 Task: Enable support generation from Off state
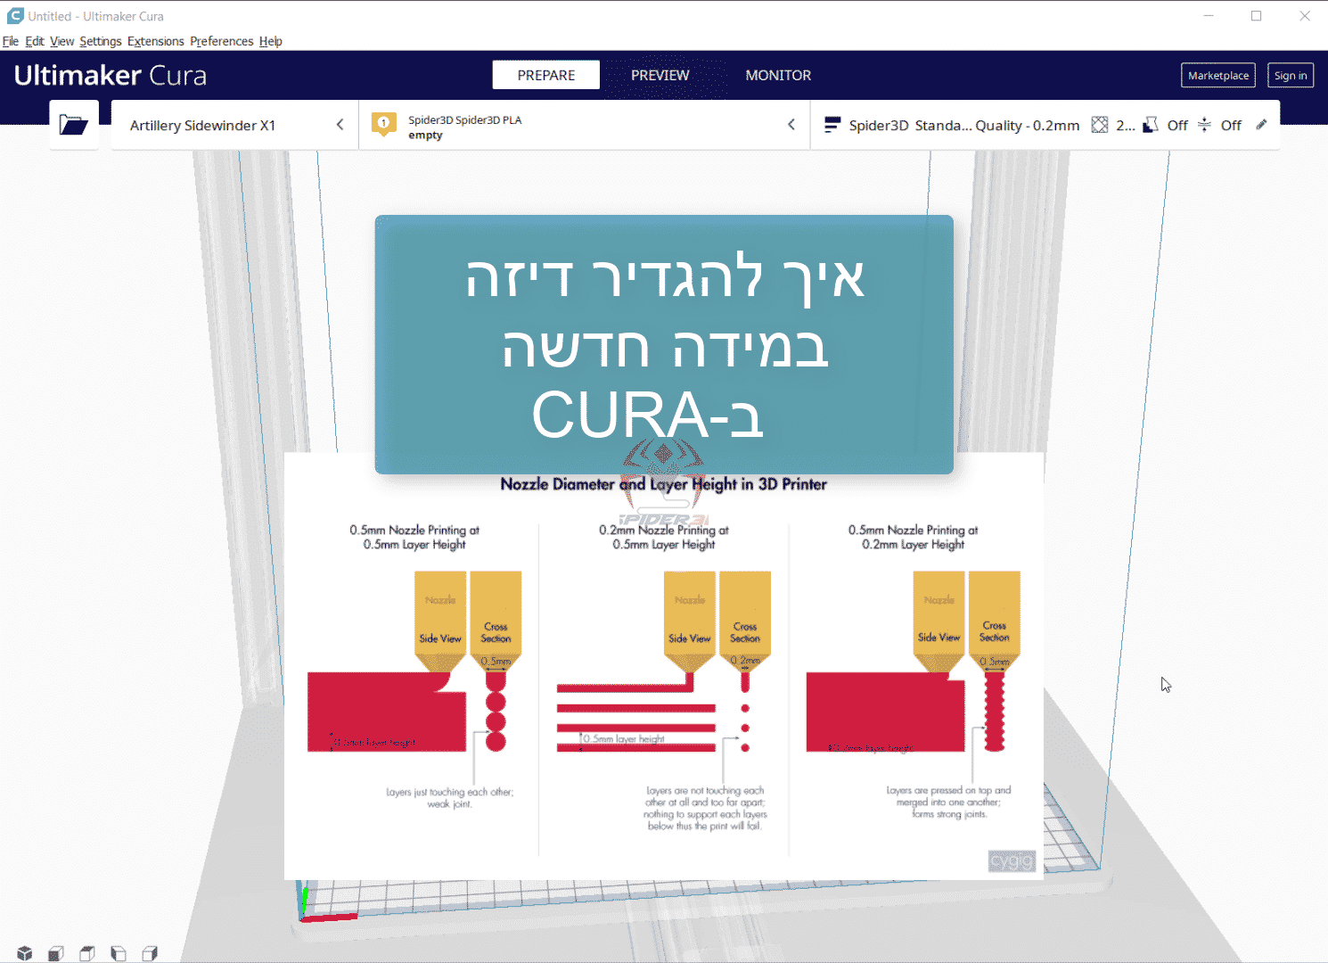click(x=1176, y=125)
